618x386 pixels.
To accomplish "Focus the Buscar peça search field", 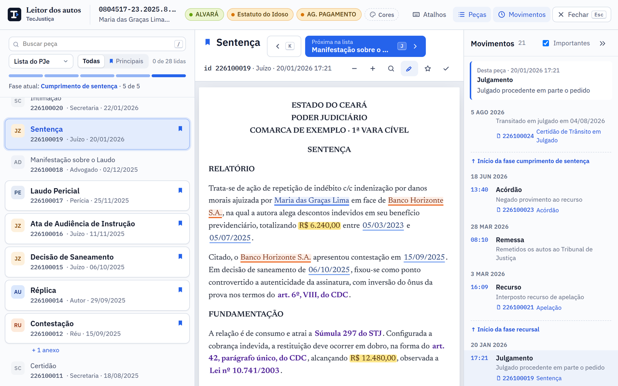I will point(97,44).
